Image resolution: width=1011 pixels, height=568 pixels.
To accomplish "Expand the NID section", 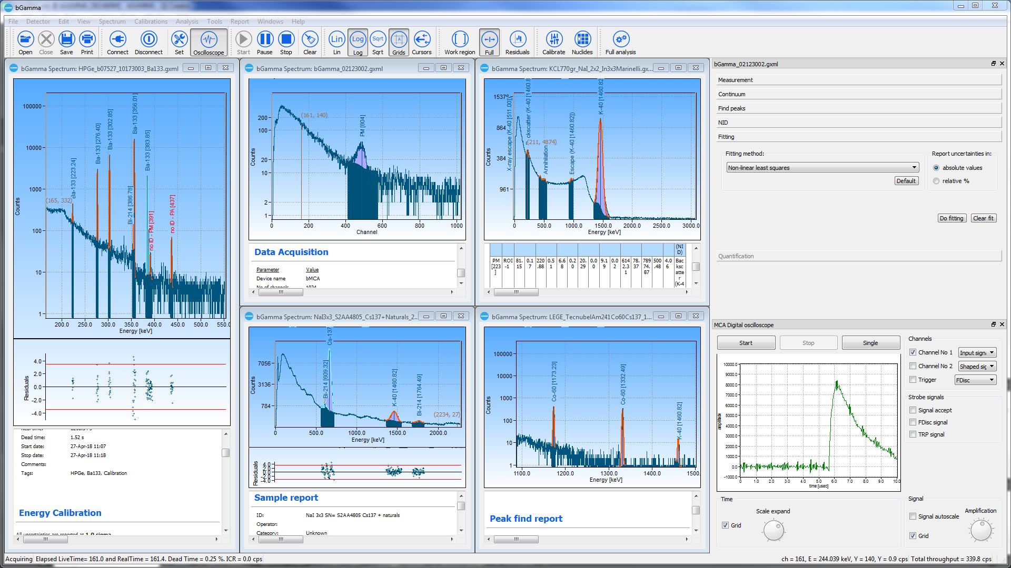I will click(x=858, y=123).
